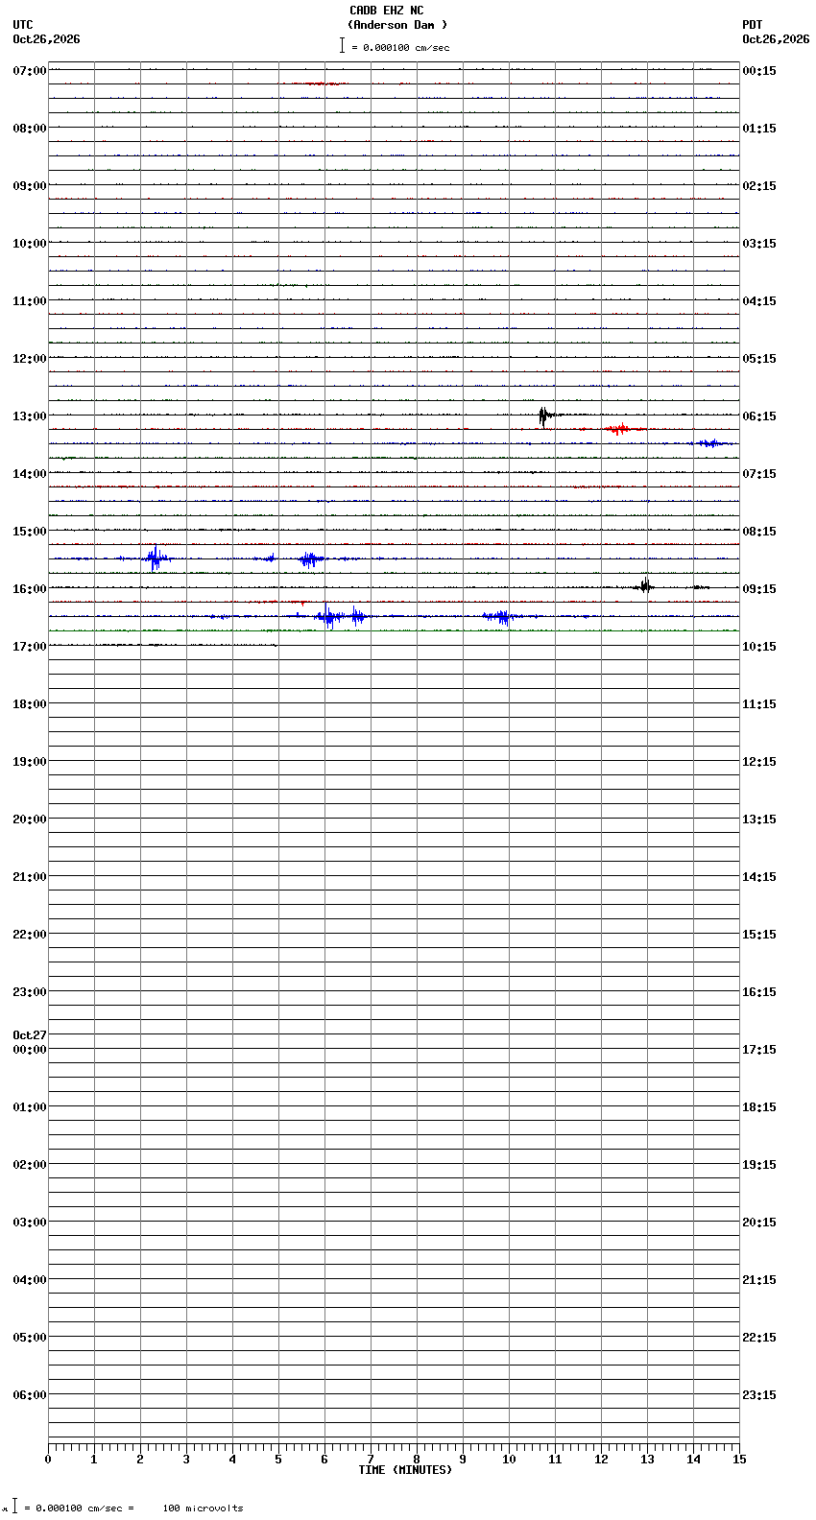
Task: Click the "Oct27" date-change label
Action: click(x=29, y=1035)
